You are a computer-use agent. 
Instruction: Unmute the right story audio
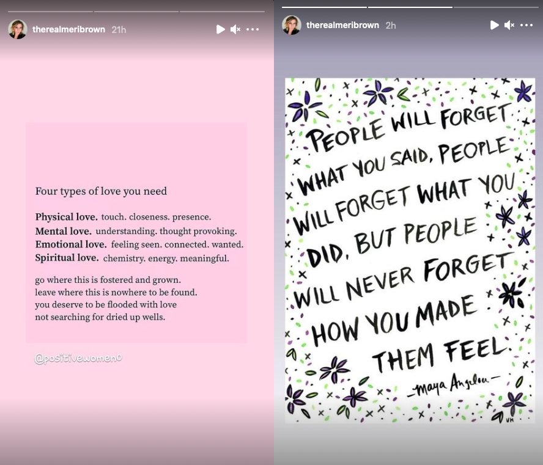point(509,25)
